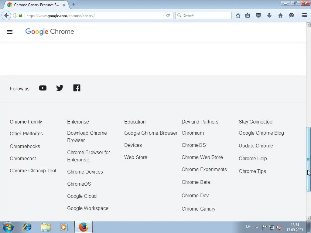Click the URL address bar
Screen dimensions: 311x233
click(94, 15)
